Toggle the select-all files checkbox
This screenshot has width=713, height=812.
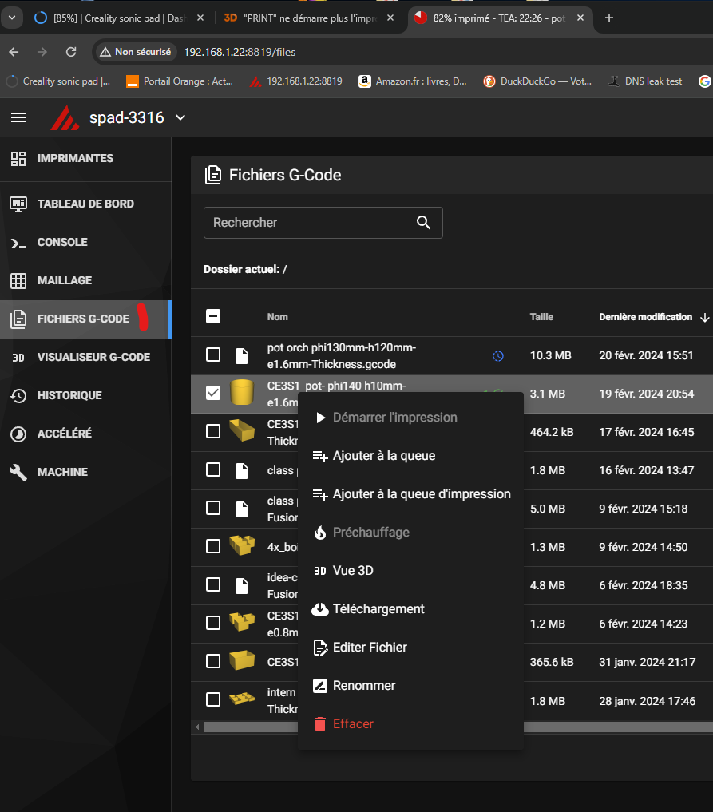click(x=213, y=316)
